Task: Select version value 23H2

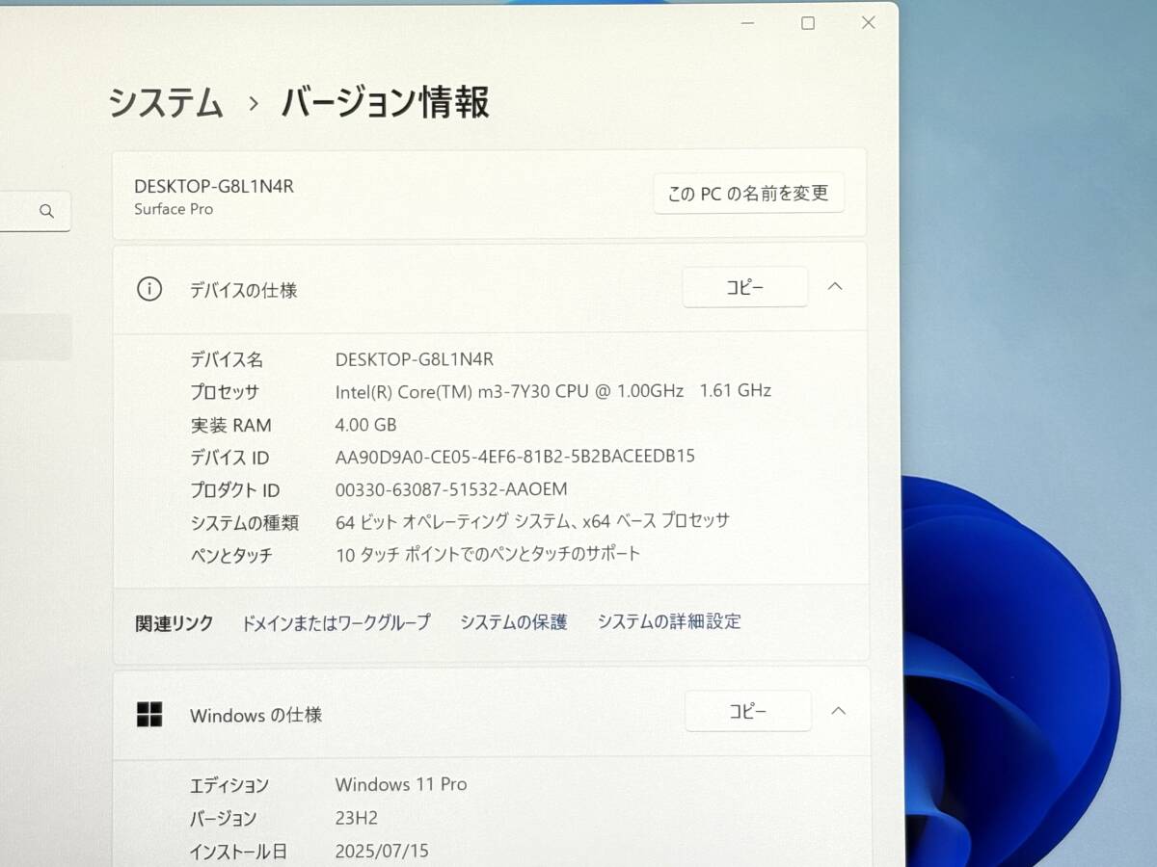Action: (357, 818)
